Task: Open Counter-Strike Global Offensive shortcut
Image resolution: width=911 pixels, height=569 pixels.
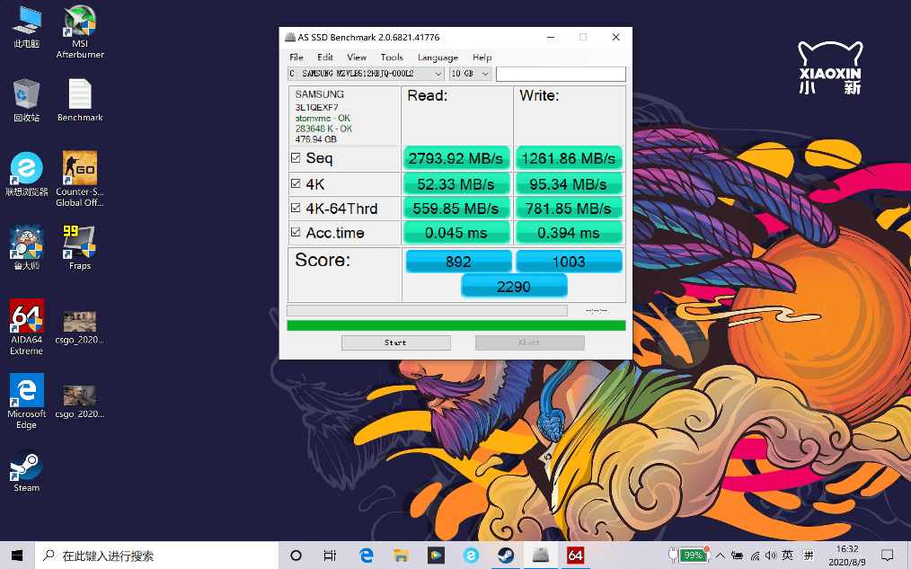Action: 80,167
